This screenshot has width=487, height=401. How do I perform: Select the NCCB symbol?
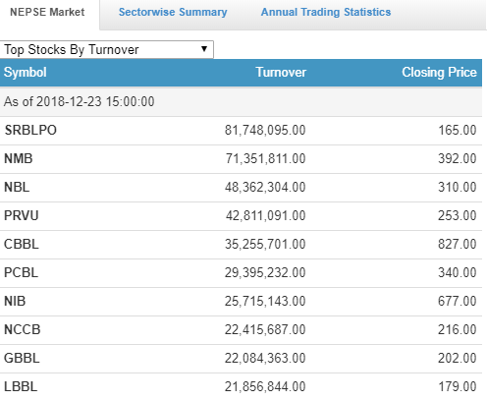pos(23,330)
